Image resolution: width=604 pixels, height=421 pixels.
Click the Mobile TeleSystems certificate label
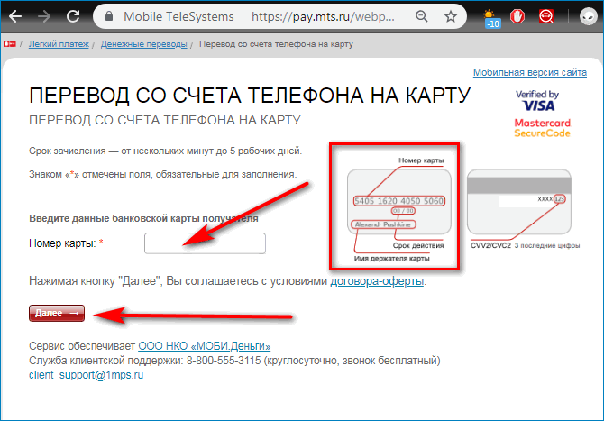178,16
